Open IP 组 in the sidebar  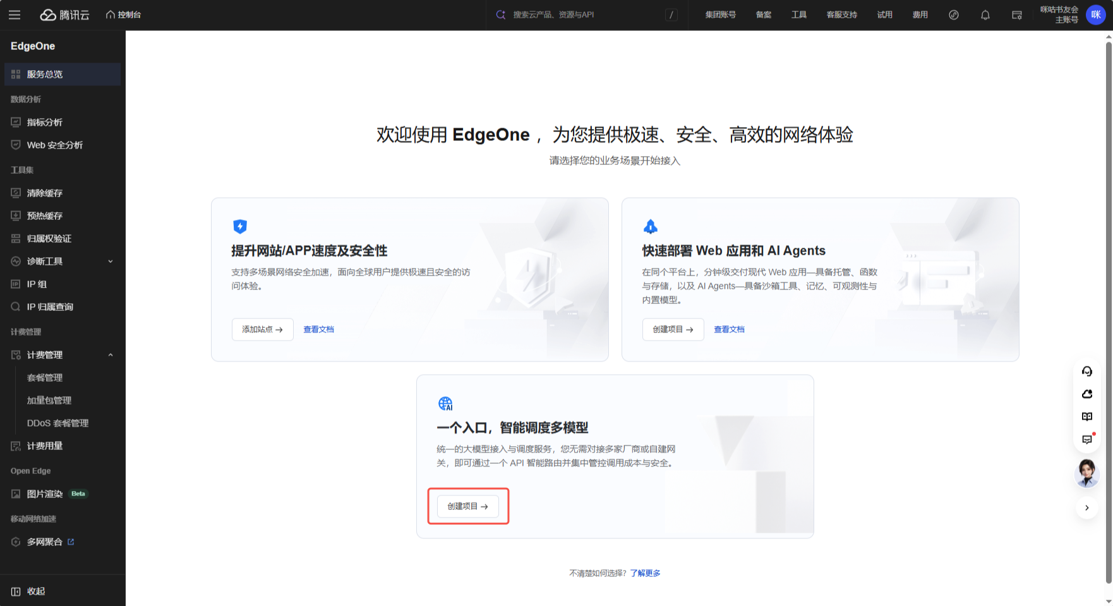[62, 284]
